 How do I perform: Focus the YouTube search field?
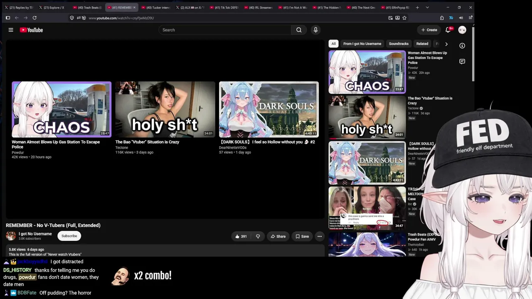tap(225, 30)
